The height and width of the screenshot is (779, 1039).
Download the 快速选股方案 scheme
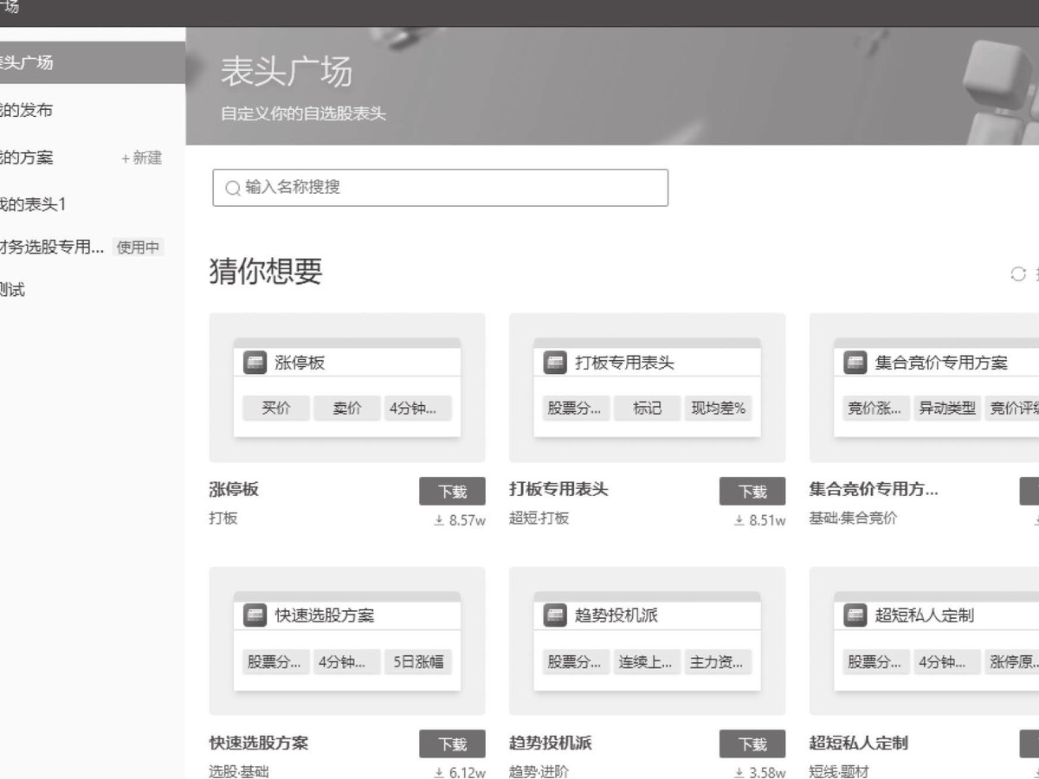[x=453, y=744]
